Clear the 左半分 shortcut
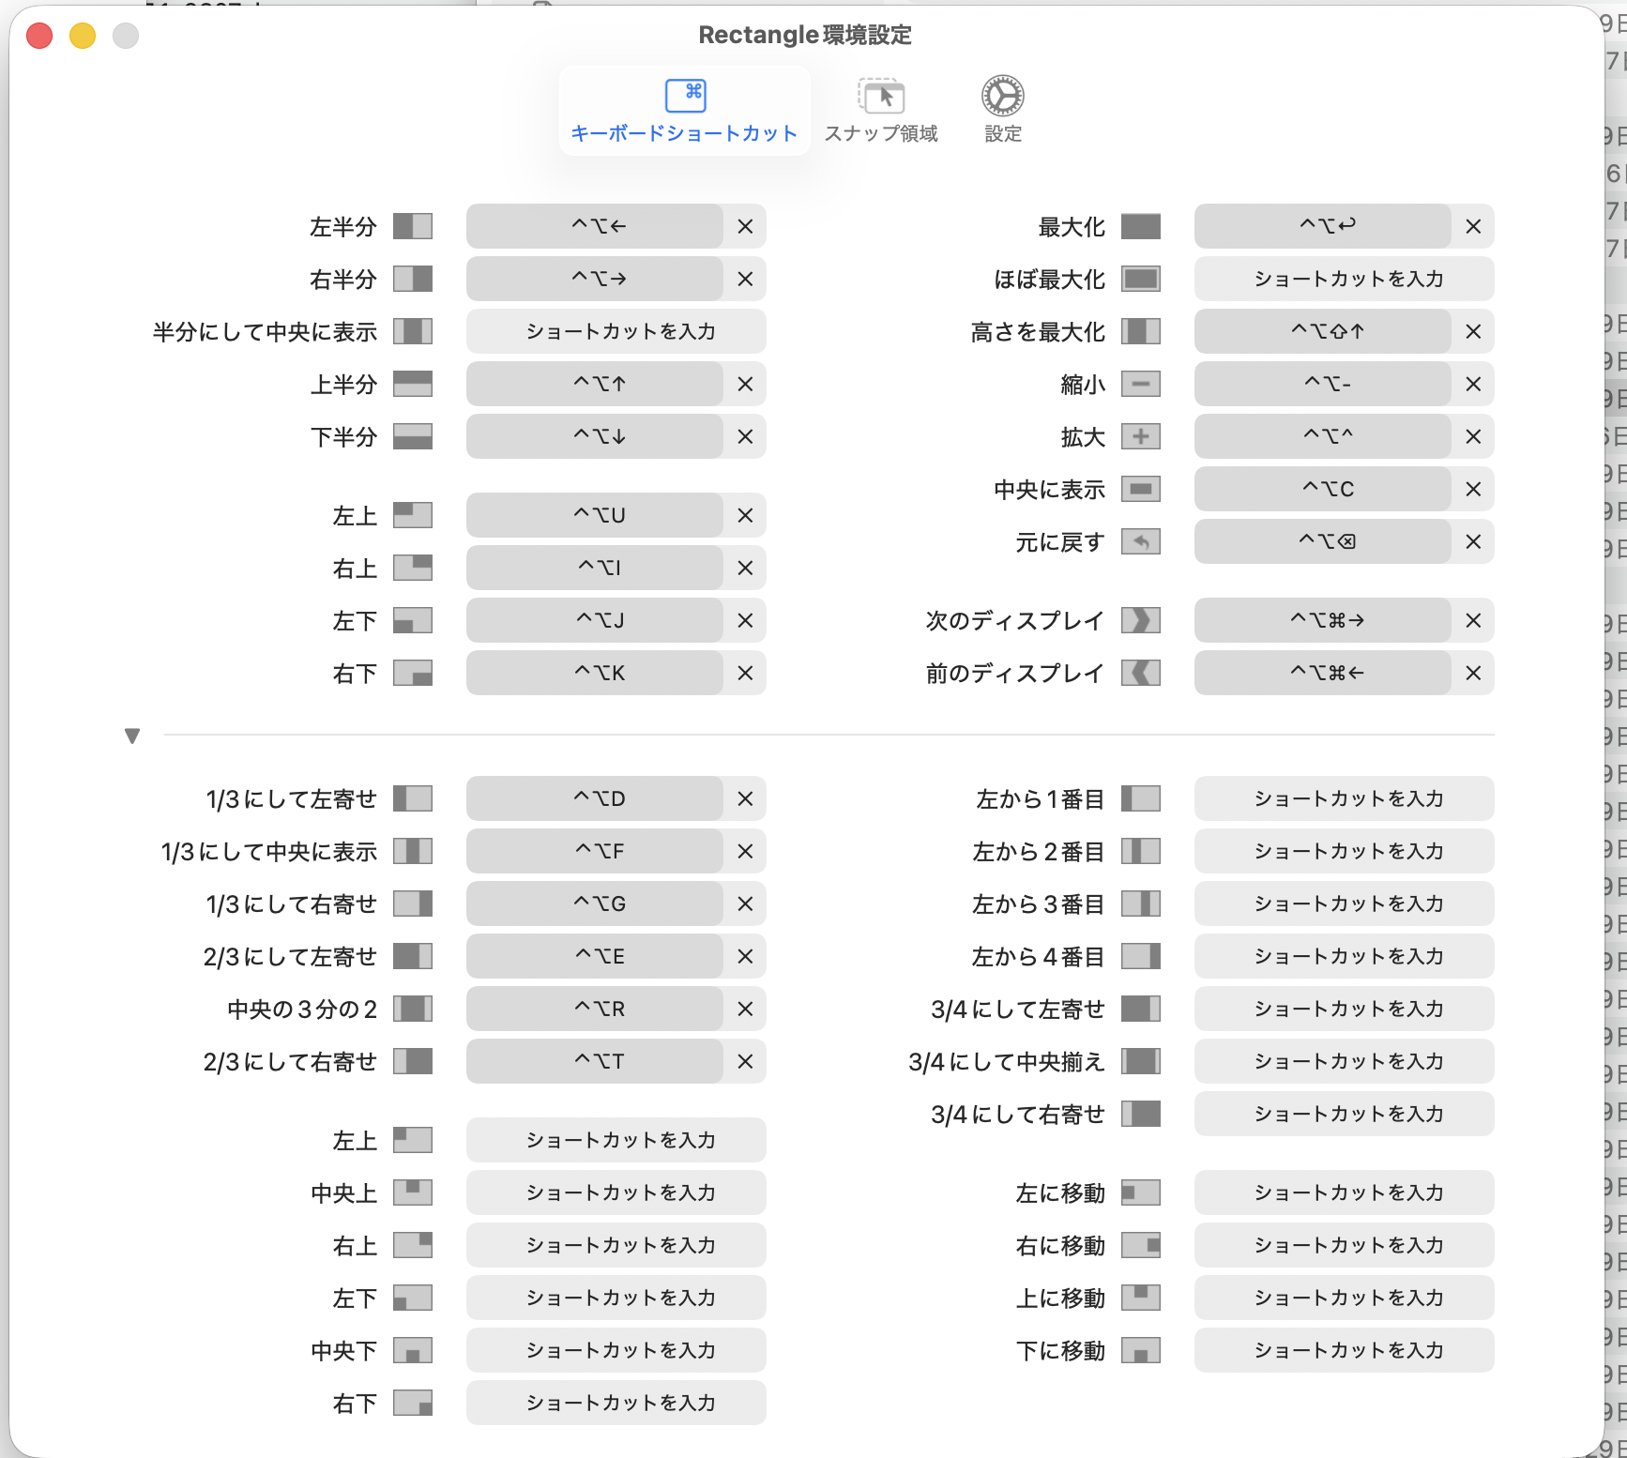Viewport: 1627px width, 1458px height. pos(745,226)
